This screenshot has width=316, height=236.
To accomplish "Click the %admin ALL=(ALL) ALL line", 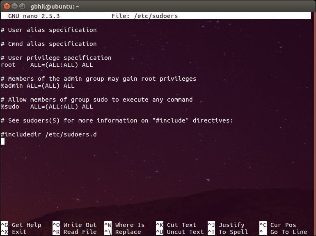I will tap(37, 86).
